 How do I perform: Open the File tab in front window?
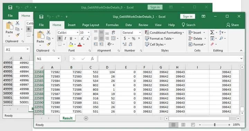41,25
